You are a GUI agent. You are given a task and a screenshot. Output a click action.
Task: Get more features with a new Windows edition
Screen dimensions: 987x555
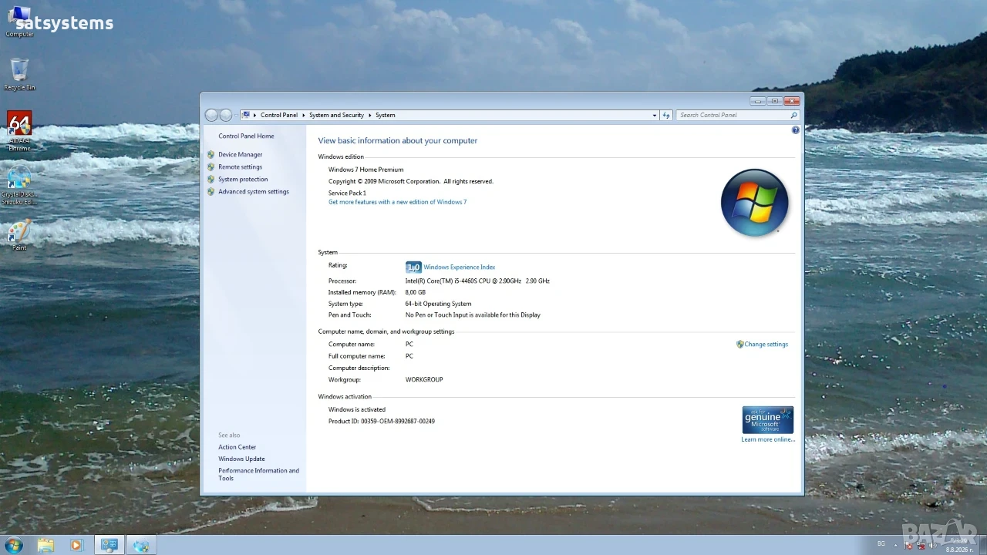click(x=397, y=202)
